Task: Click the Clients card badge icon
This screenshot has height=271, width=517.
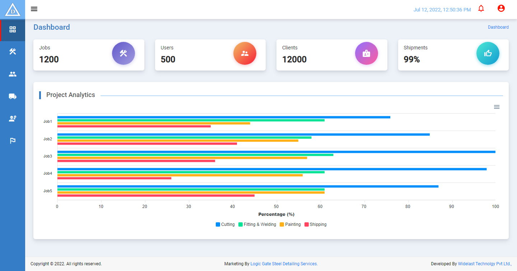Action: pos(367,53)
